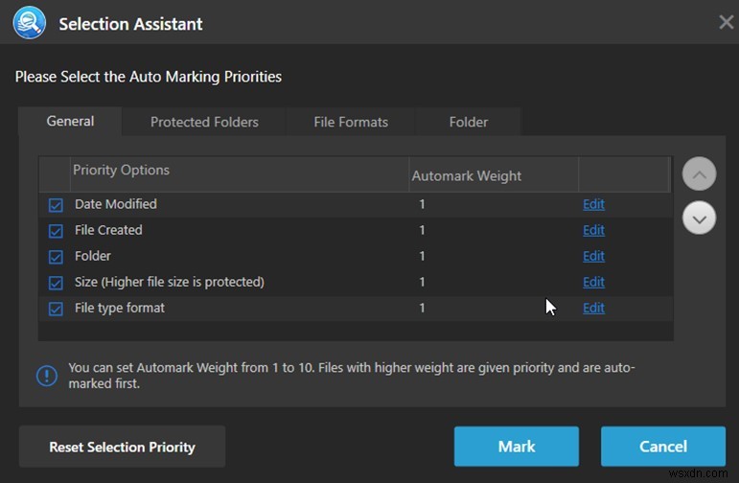Select the Folder tab
Viewport: 739px width, 483px height.
(469, 122)
